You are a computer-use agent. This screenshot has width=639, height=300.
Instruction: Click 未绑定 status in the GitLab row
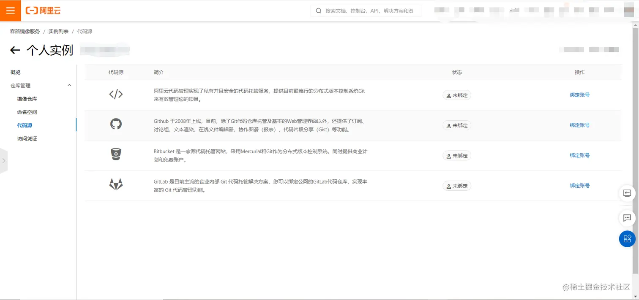457,186
